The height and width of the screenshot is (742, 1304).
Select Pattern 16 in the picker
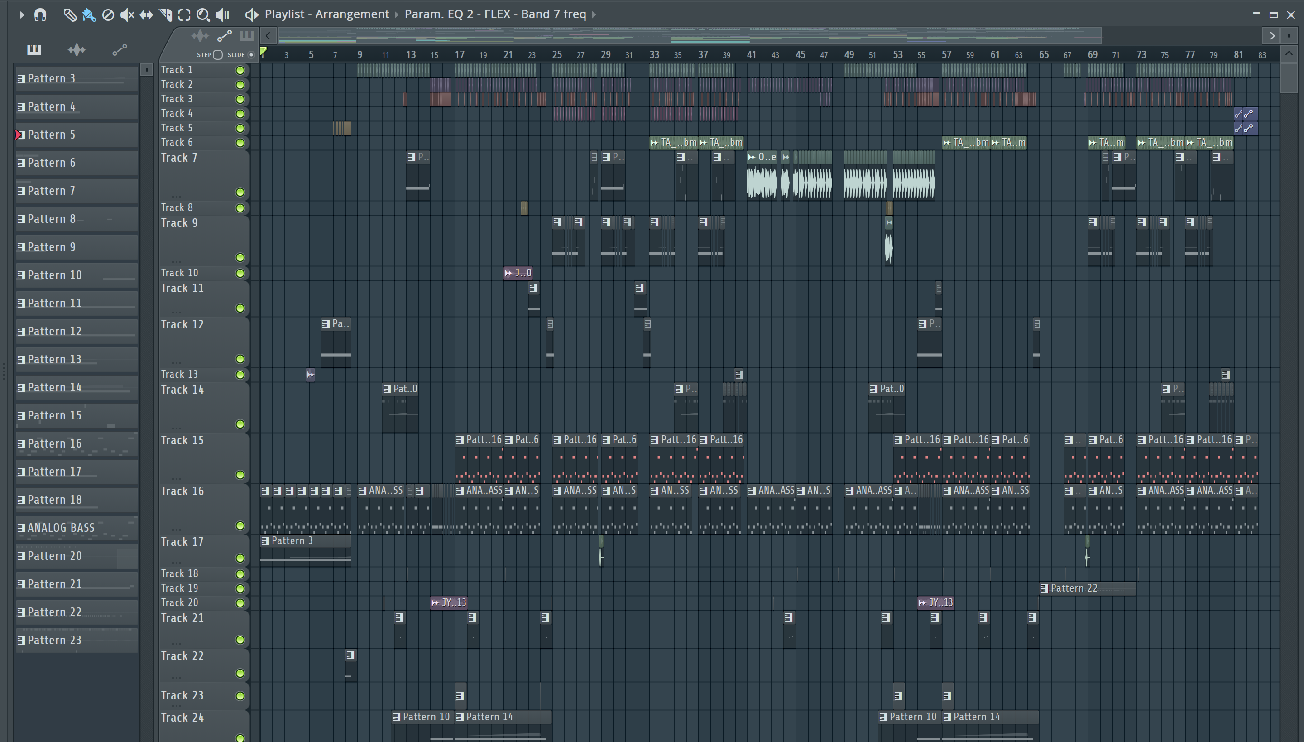coord(77,443)
